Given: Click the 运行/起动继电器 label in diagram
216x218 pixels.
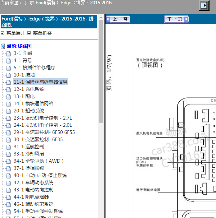Looking at the screenshot, I should [148, 190].
